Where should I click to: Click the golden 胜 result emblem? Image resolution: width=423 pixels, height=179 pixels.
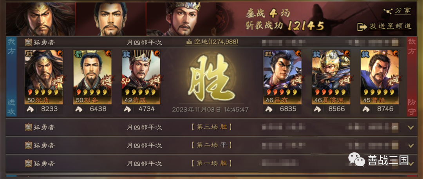pyautogui.click(x=211, y=77)
